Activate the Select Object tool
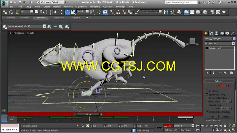The image size is (237, 133). 36,12
